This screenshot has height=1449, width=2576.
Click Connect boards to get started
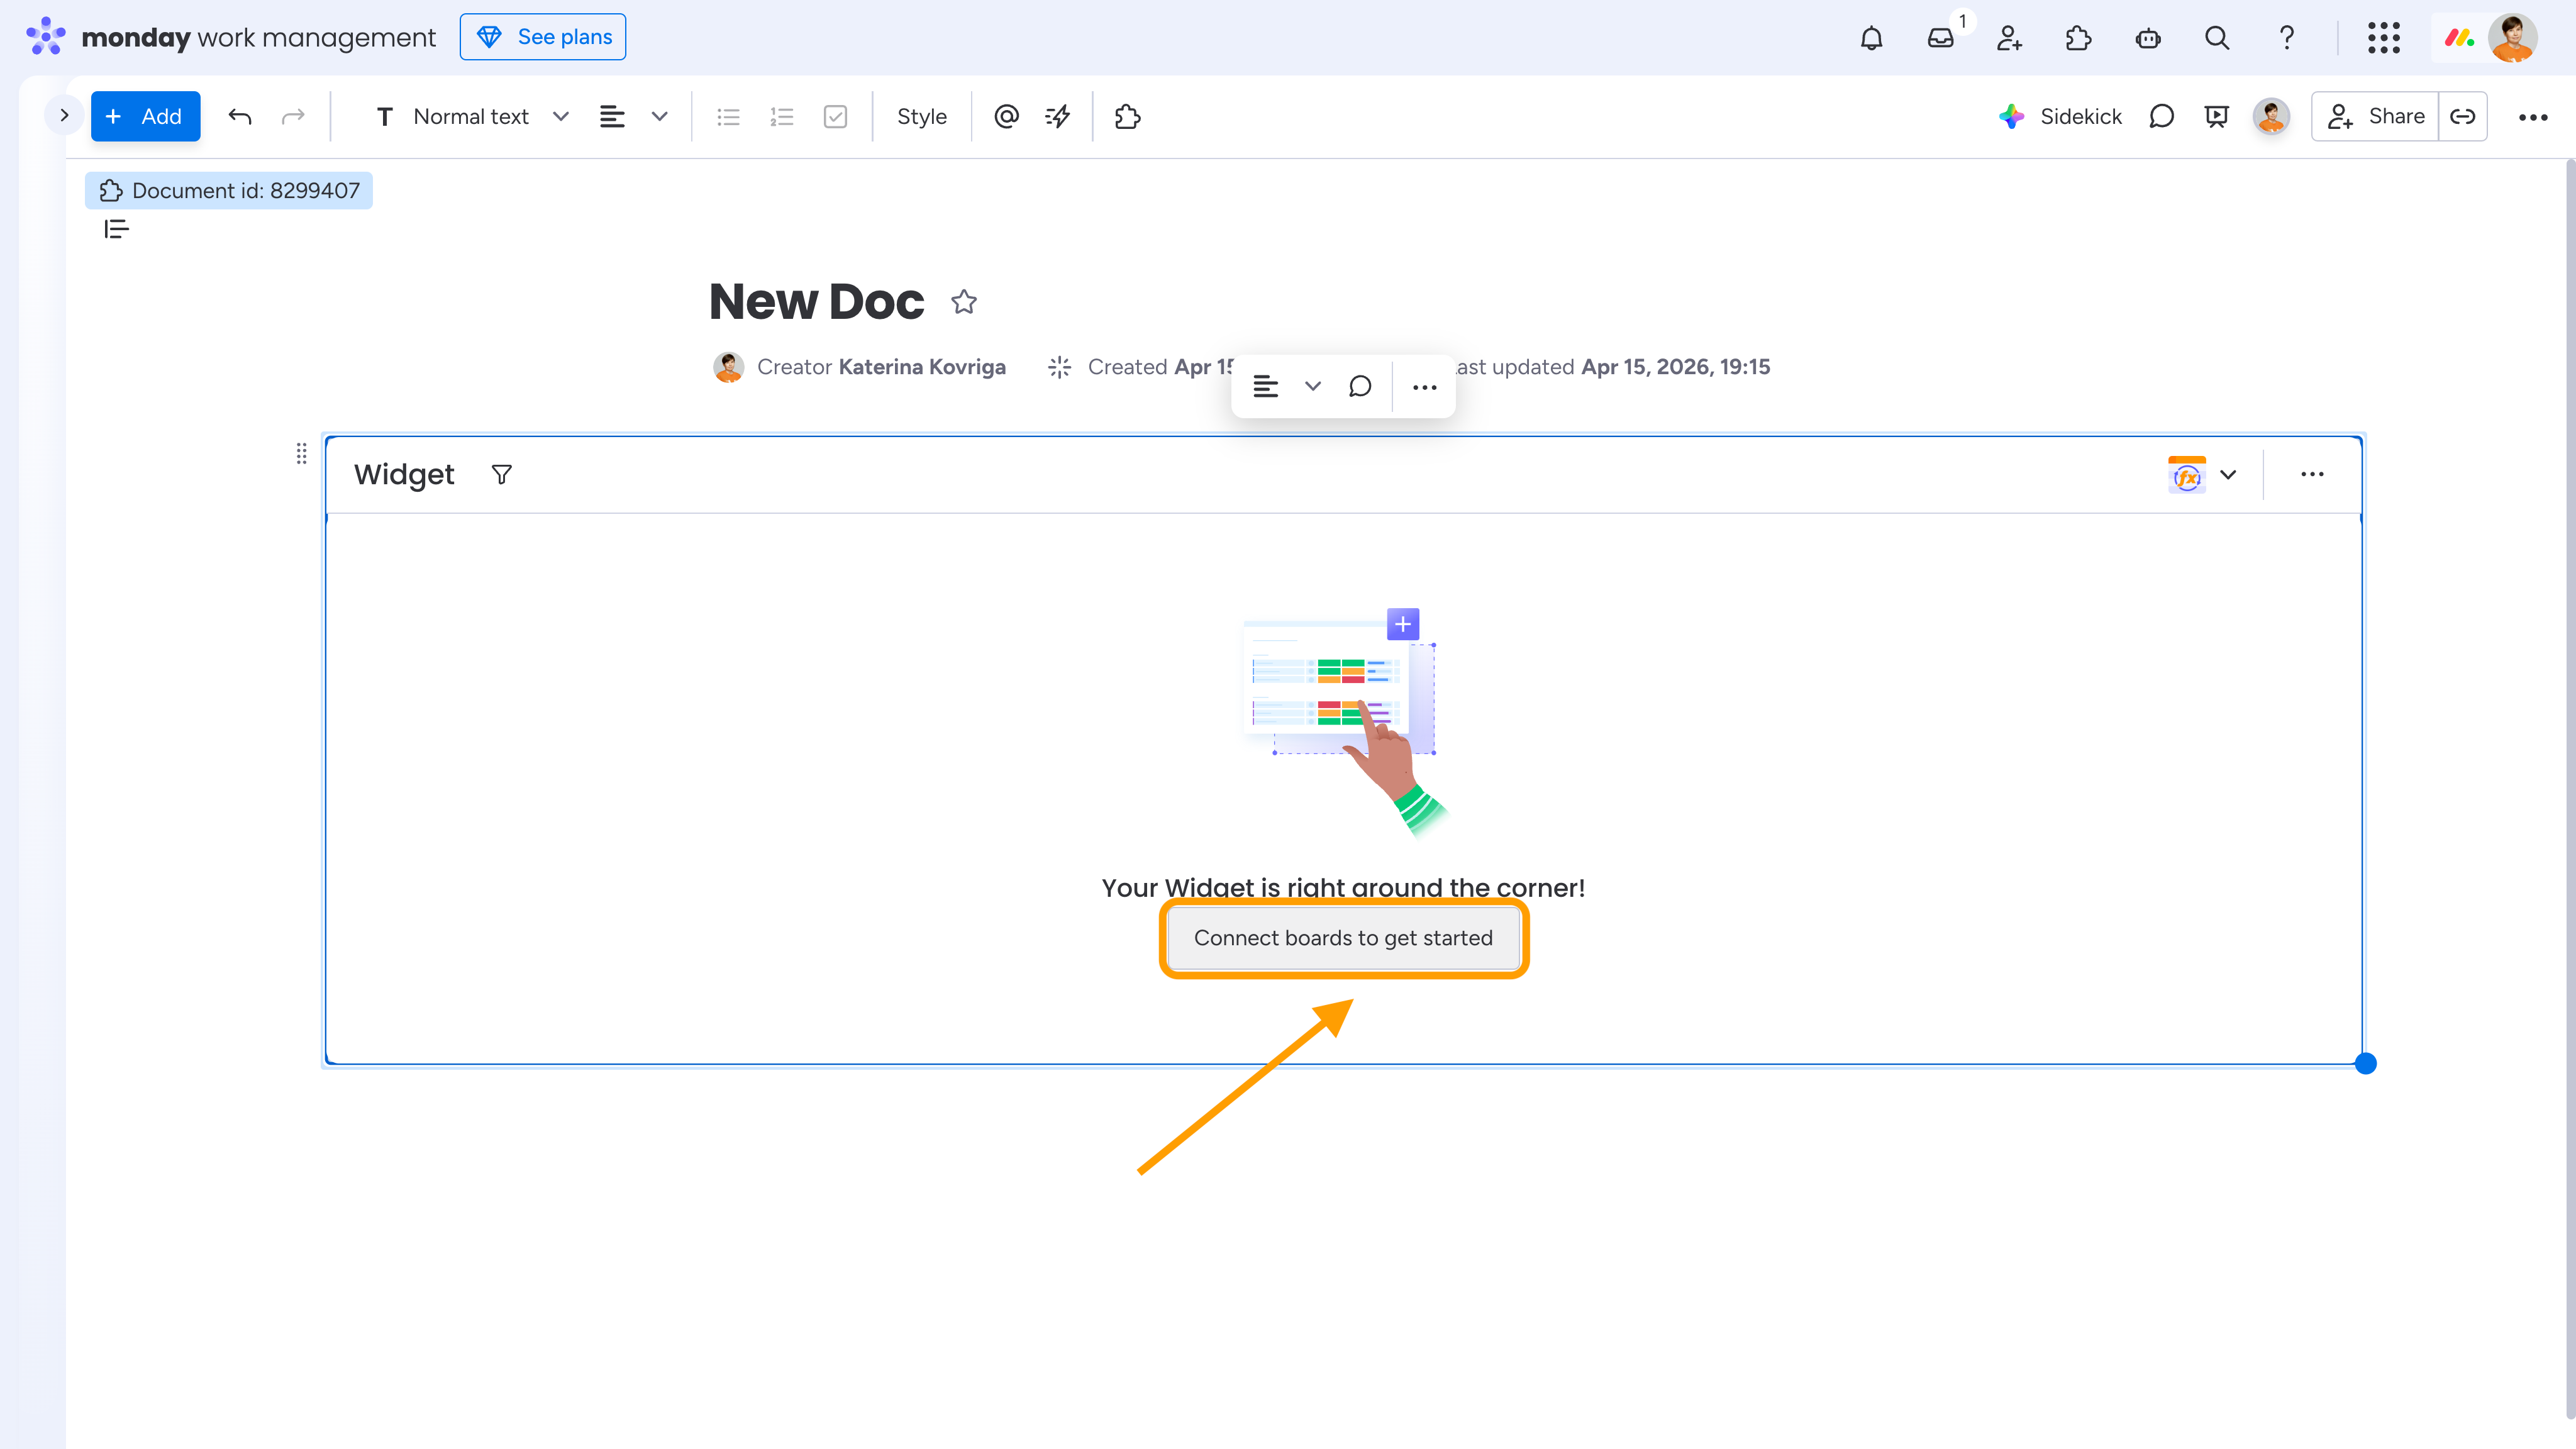1343,938
